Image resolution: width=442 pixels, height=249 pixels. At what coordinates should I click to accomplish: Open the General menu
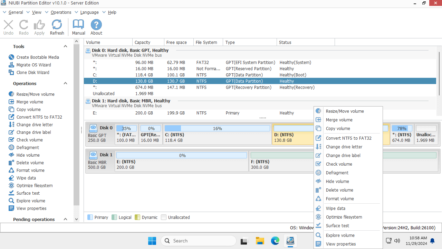[x=16, y=12]
